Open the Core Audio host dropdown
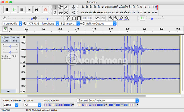The width and height of the screenshot is (184, 112). (x=12, y=23)
